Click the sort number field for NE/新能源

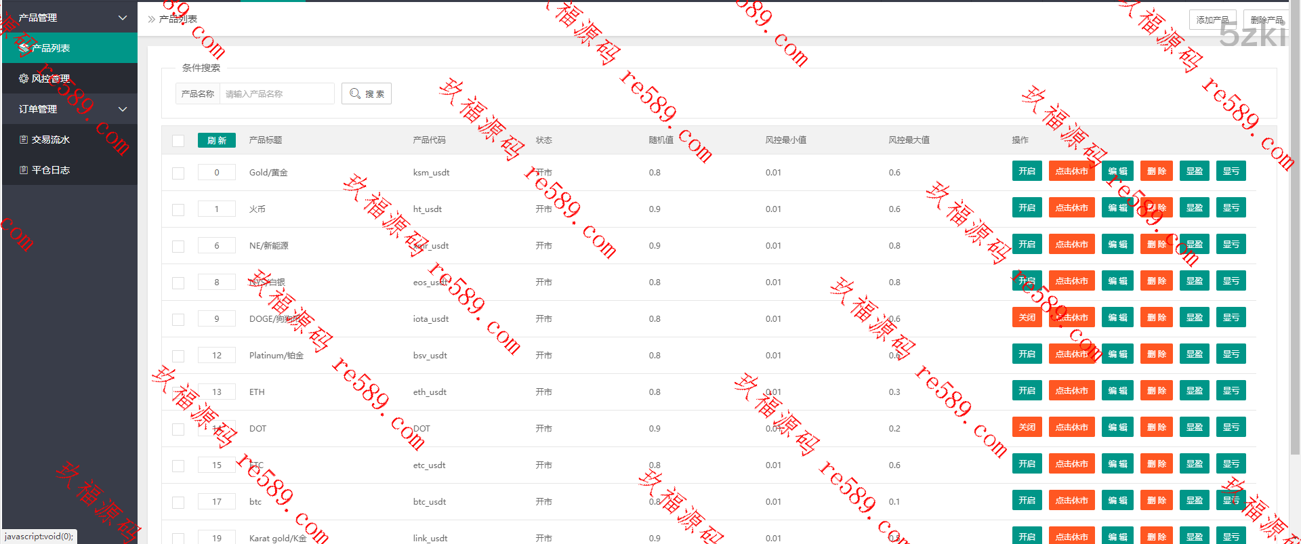(x=217, y=246)
